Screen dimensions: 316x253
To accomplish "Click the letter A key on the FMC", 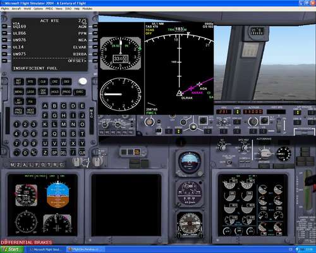I will [x=45, y=106].
